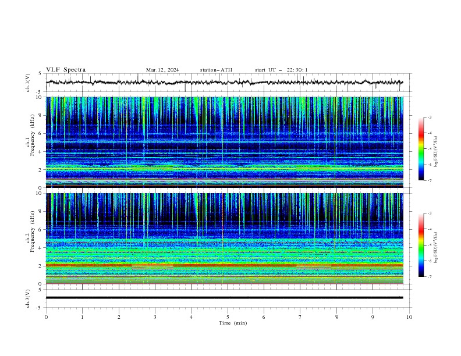Click the lower colorbar '-7' tick label
The width and height of the screenshot is (461, 356).
(x=429, y=276)
